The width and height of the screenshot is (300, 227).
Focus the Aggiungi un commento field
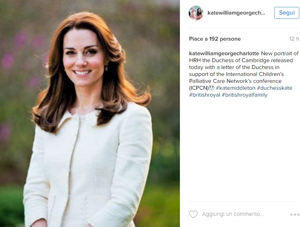click(x=233, y=214)
